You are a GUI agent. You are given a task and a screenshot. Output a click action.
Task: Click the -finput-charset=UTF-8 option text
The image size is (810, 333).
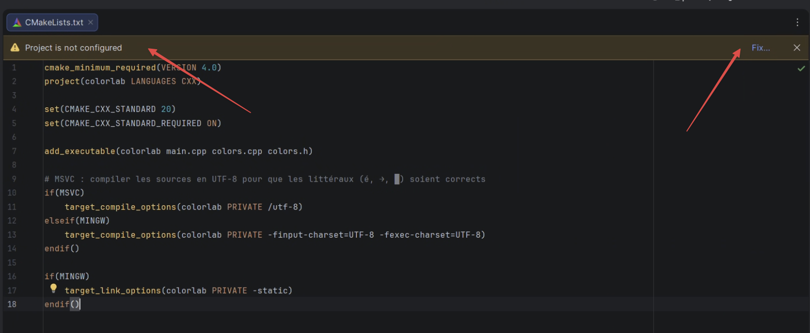pyautogui.click(x=321, y=235)
